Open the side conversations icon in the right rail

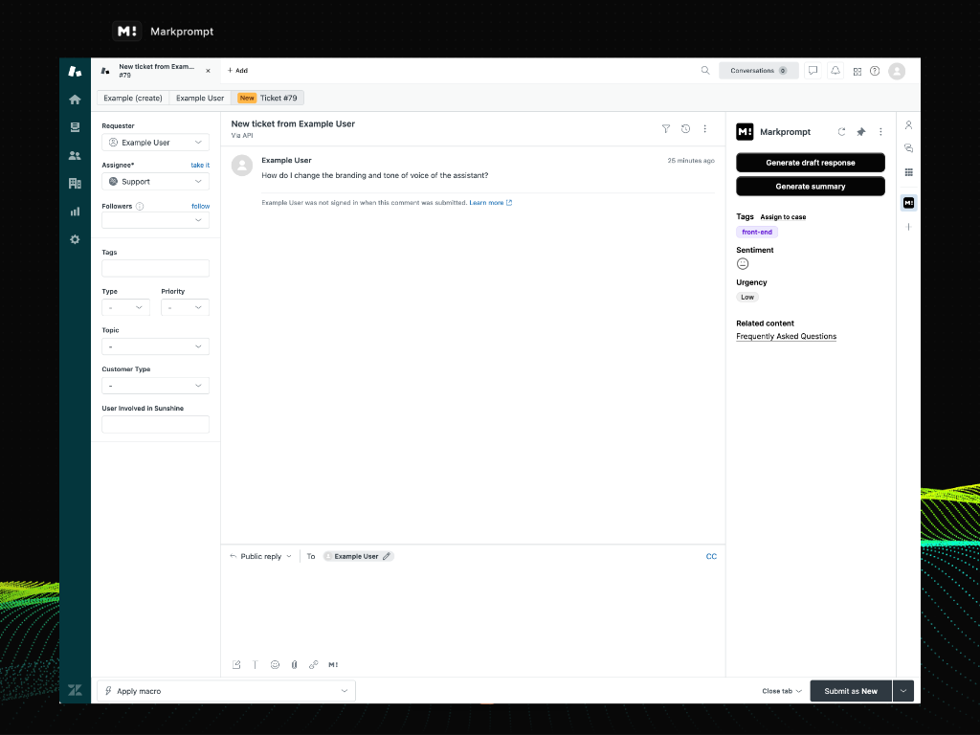pyautogui.click(x=909, y=148)
